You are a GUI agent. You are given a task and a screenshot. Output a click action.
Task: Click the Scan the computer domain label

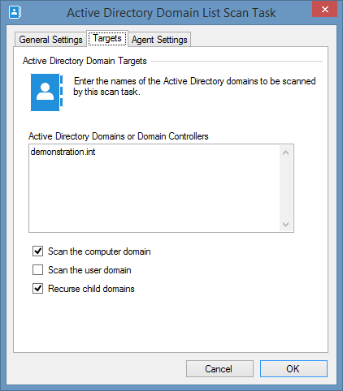pyautogui.click(x=99, y=251)
